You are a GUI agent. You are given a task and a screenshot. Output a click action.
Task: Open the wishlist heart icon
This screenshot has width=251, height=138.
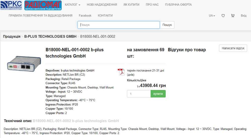[x=223, y=16]
